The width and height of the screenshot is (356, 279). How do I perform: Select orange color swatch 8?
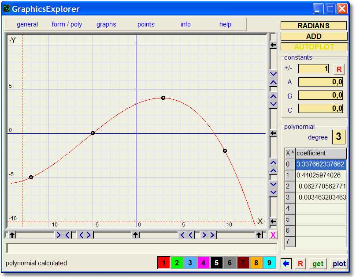coord(256,263)
